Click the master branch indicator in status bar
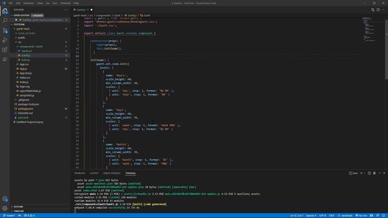The image size is (388, 218). pos(9,216)
